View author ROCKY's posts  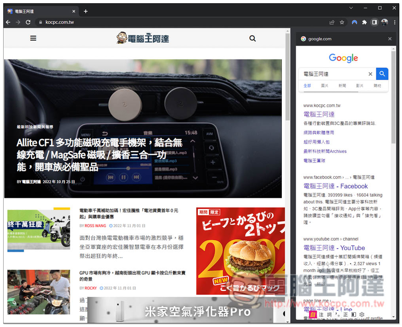(x=90, y=288)
